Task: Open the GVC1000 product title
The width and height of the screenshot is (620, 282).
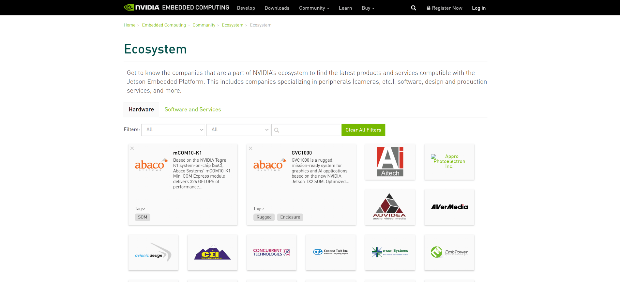Action: 302,153
